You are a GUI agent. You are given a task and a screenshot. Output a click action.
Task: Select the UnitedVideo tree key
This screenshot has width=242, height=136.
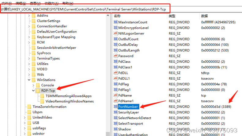coord(42,117)
